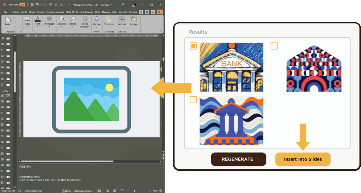This screenshot has width=361, height=193.
Task: Toggle the Notes pane button
Action: (66, 191)
